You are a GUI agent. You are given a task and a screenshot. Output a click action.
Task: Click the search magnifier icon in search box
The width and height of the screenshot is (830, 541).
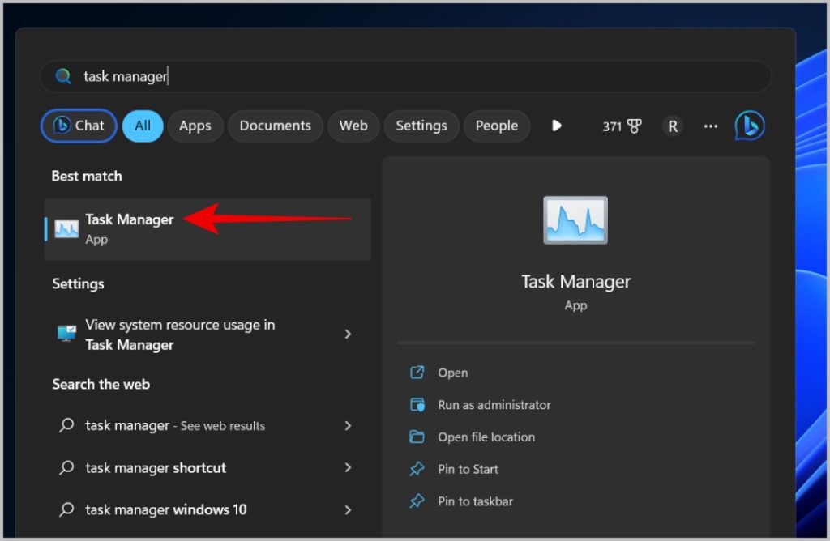pos(63,76)
